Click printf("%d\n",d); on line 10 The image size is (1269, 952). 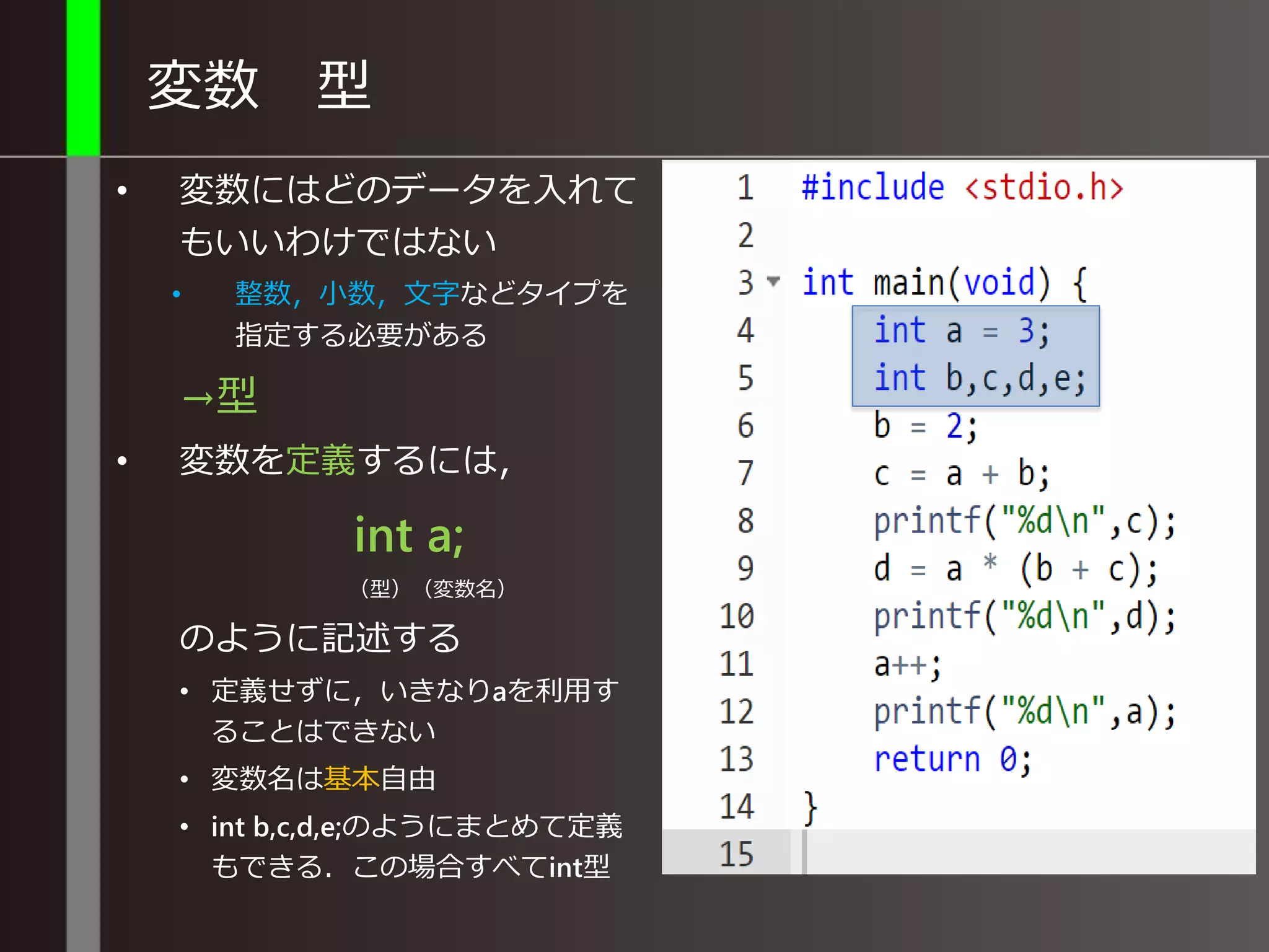[x=1025, y=617]
